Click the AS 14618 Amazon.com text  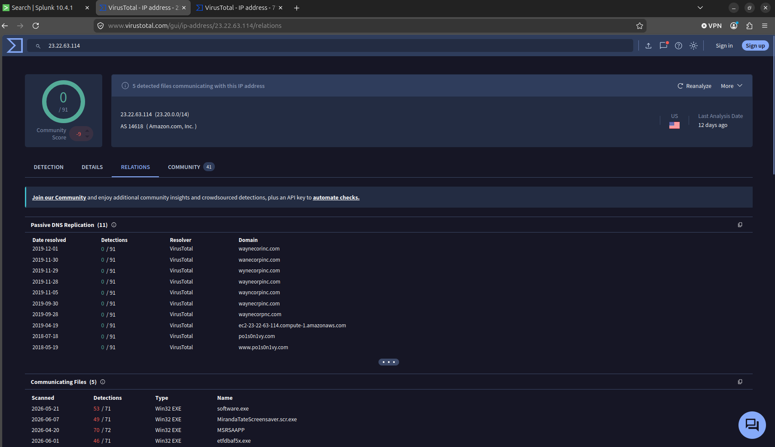click(159, 127)
